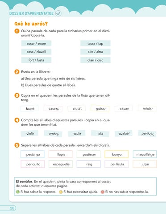Click the 'diari / disc' word box

point(95,60)
